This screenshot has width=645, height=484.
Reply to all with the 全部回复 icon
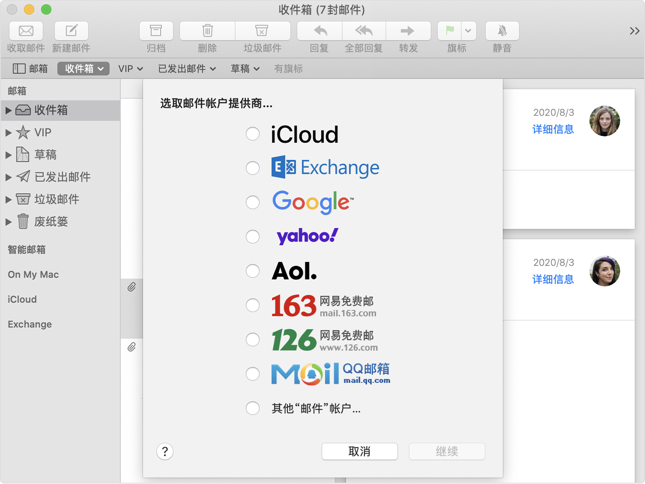(x=364, y=31)
